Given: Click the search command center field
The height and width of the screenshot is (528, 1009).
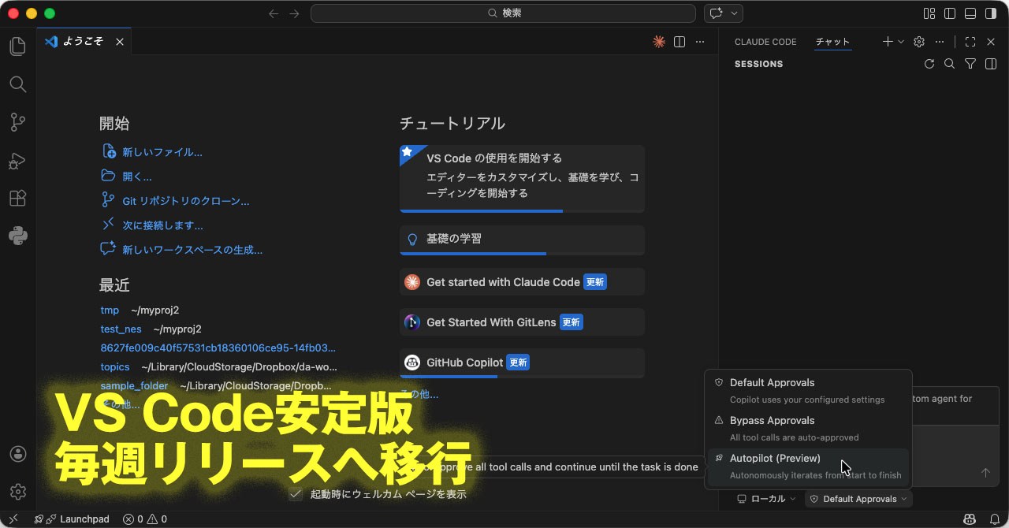Looking at the screenshot, I should click(x=504, y=13).
